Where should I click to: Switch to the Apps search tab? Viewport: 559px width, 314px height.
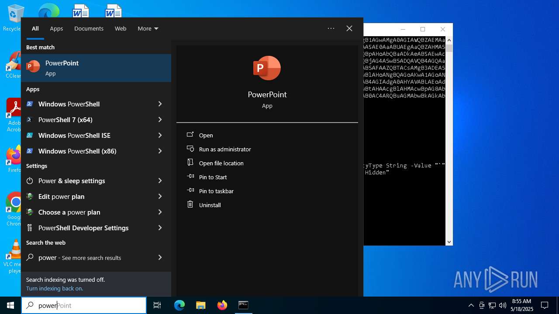point(56,28)
